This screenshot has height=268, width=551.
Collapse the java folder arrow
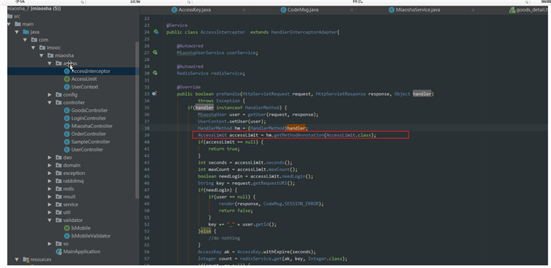17,32
